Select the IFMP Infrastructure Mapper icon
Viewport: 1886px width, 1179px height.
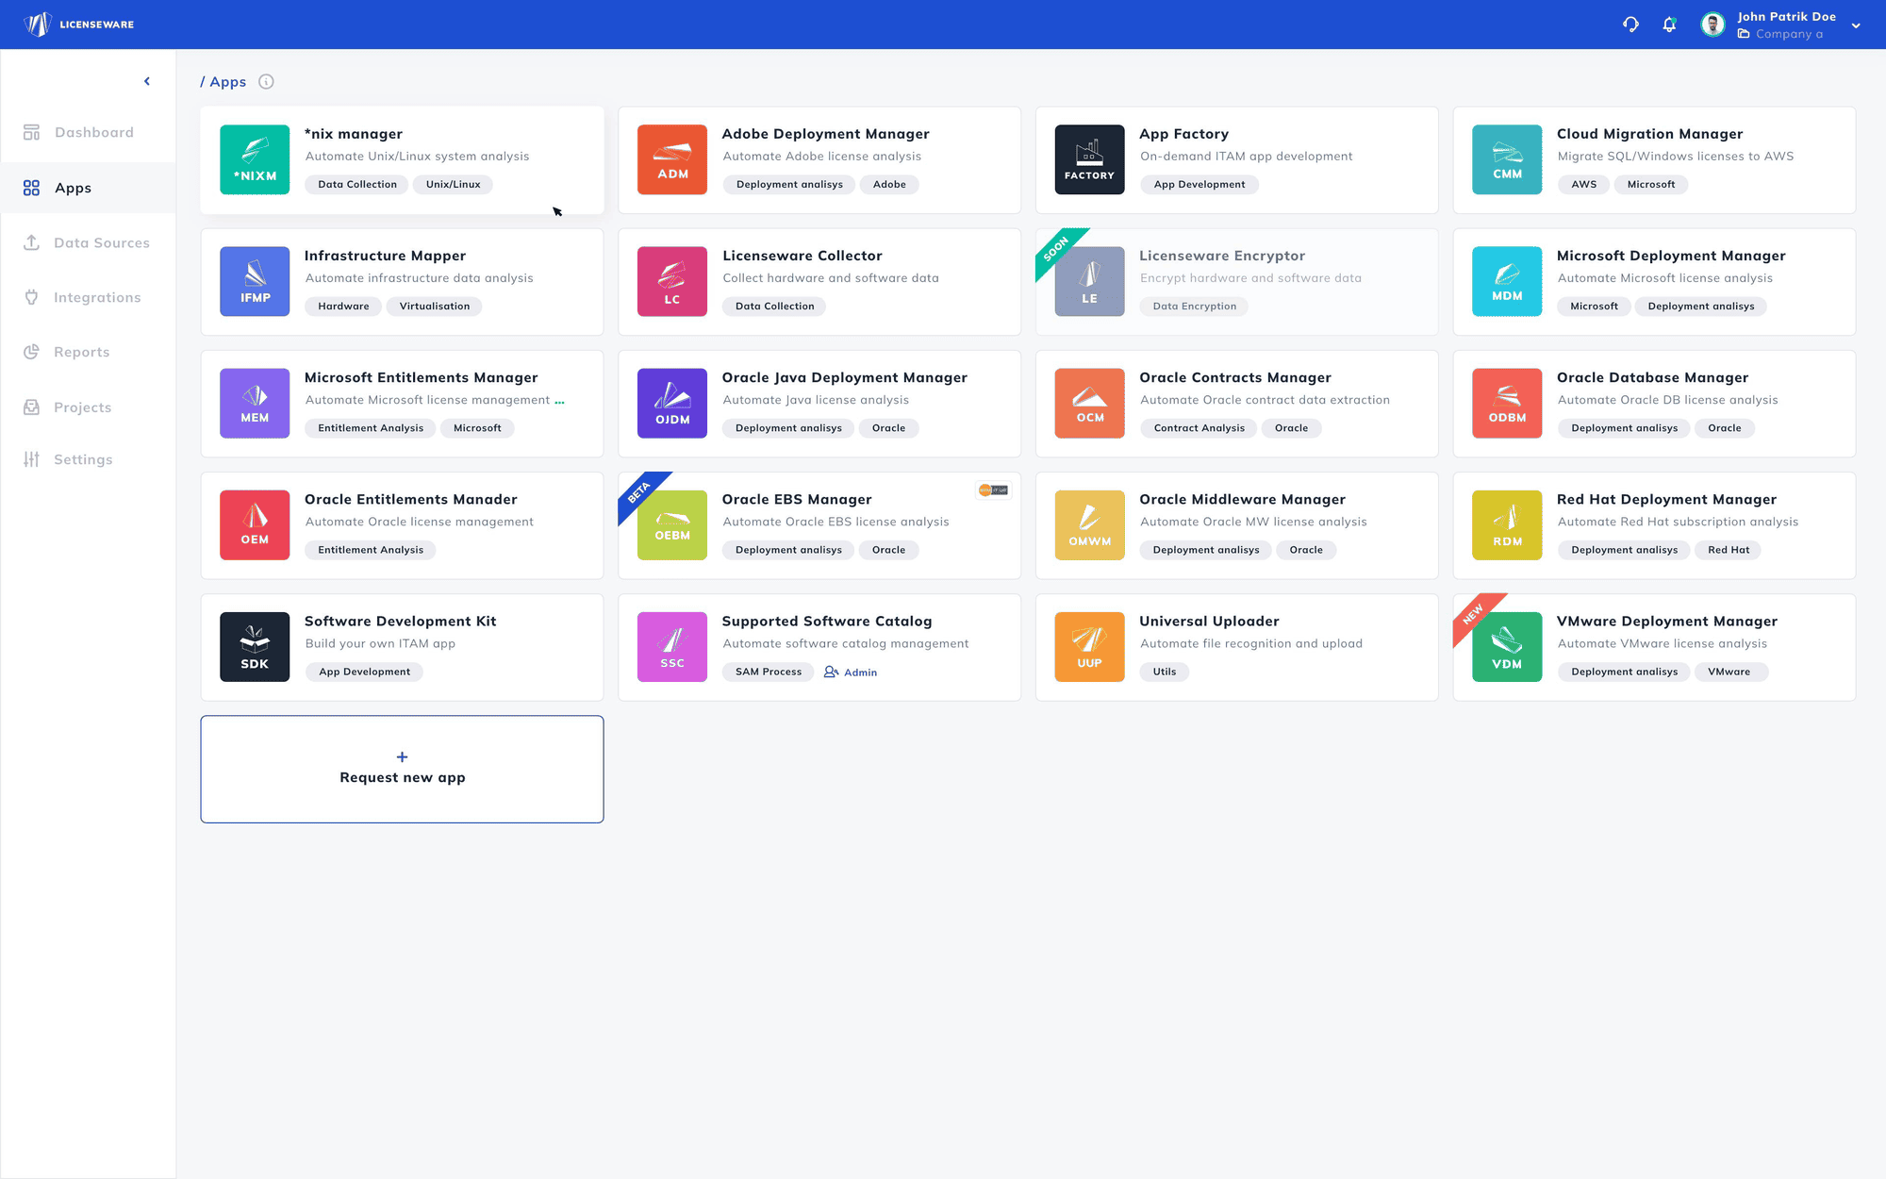click(255, 281)
